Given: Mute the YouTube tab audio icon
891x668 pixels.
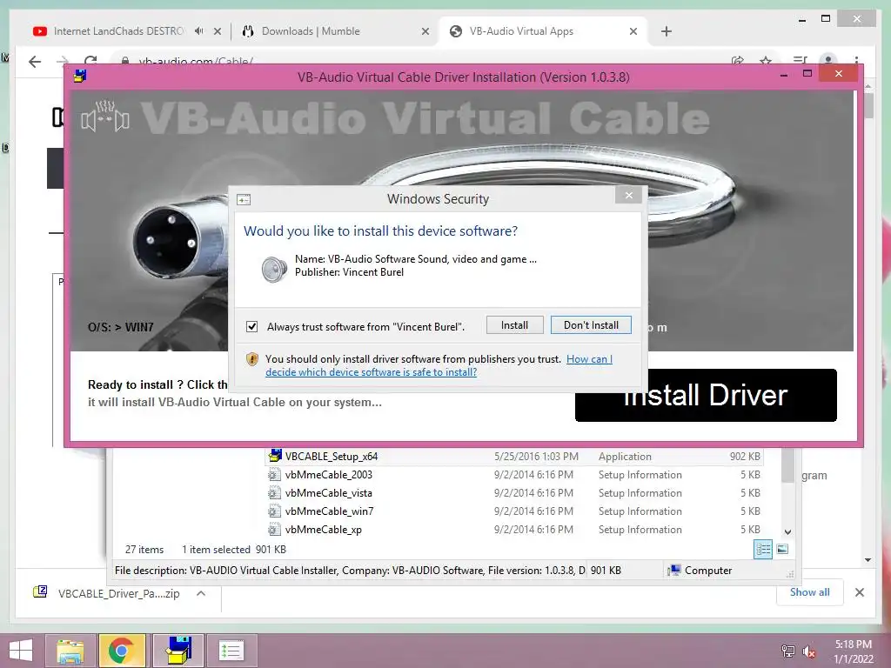Looking at the screenshot, I should [198, 31].
